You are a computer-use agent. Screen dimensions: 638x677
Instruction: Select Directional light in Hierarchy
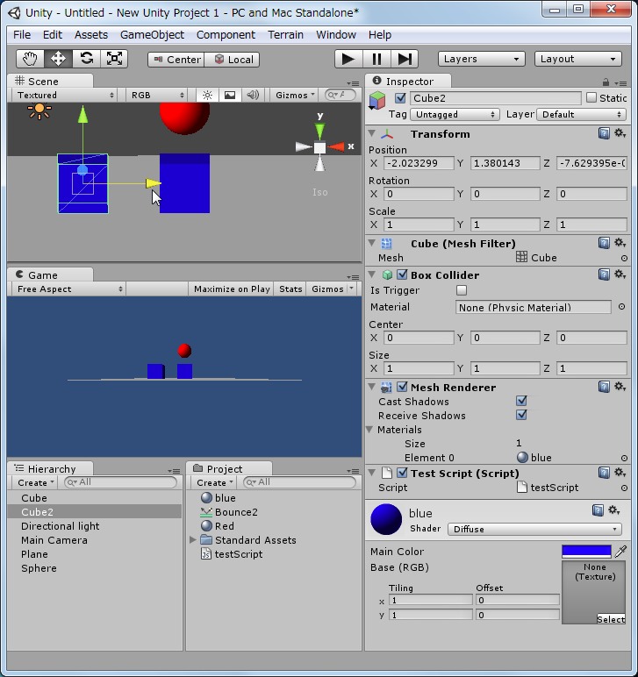[x=60, y=526]
